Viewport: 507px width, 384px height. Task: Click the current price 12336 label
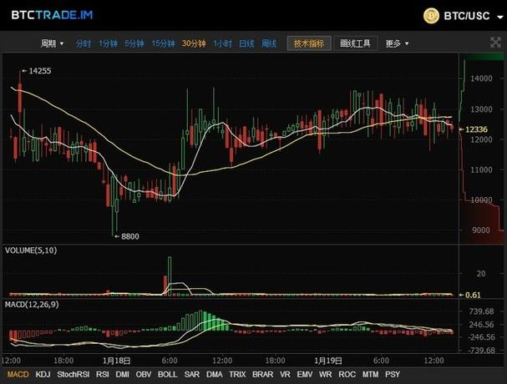pyautogui.click(x=476, y=129)
